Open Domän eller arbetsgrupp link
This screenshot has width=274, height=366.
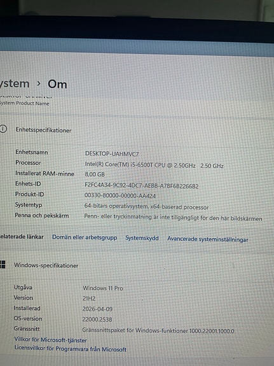85,237
